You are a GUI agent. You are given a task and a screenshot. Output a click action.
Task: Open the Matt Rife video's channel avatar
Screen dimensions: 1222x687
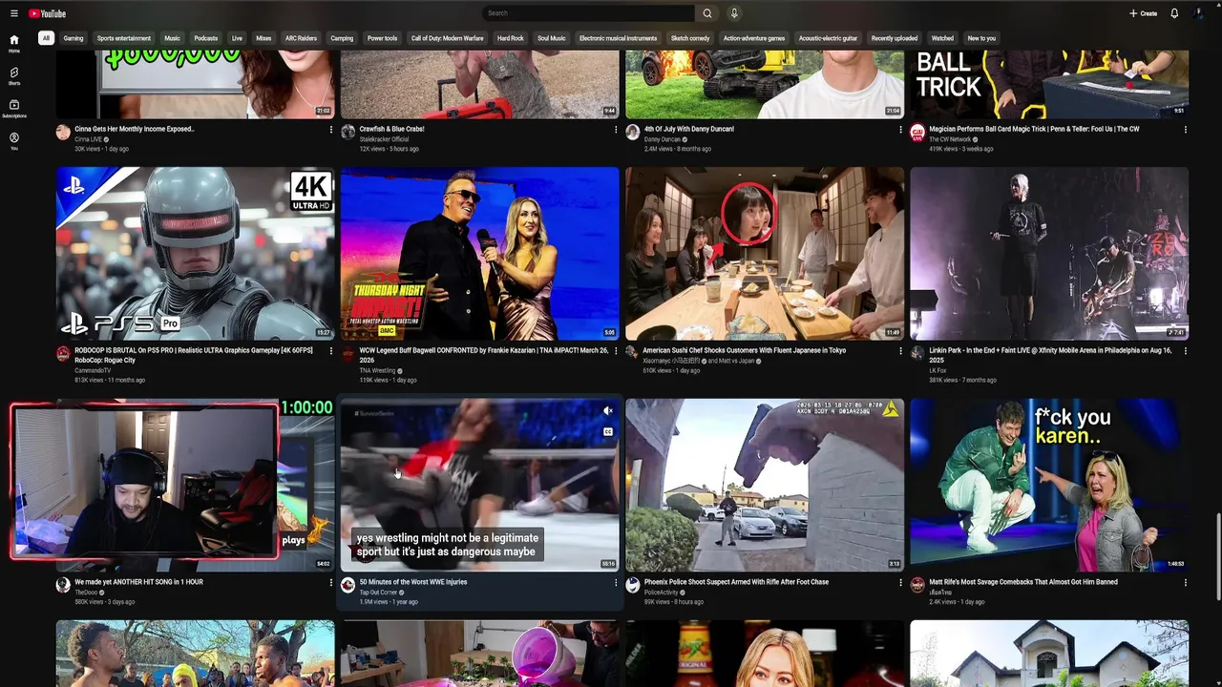tap(917, 585)
